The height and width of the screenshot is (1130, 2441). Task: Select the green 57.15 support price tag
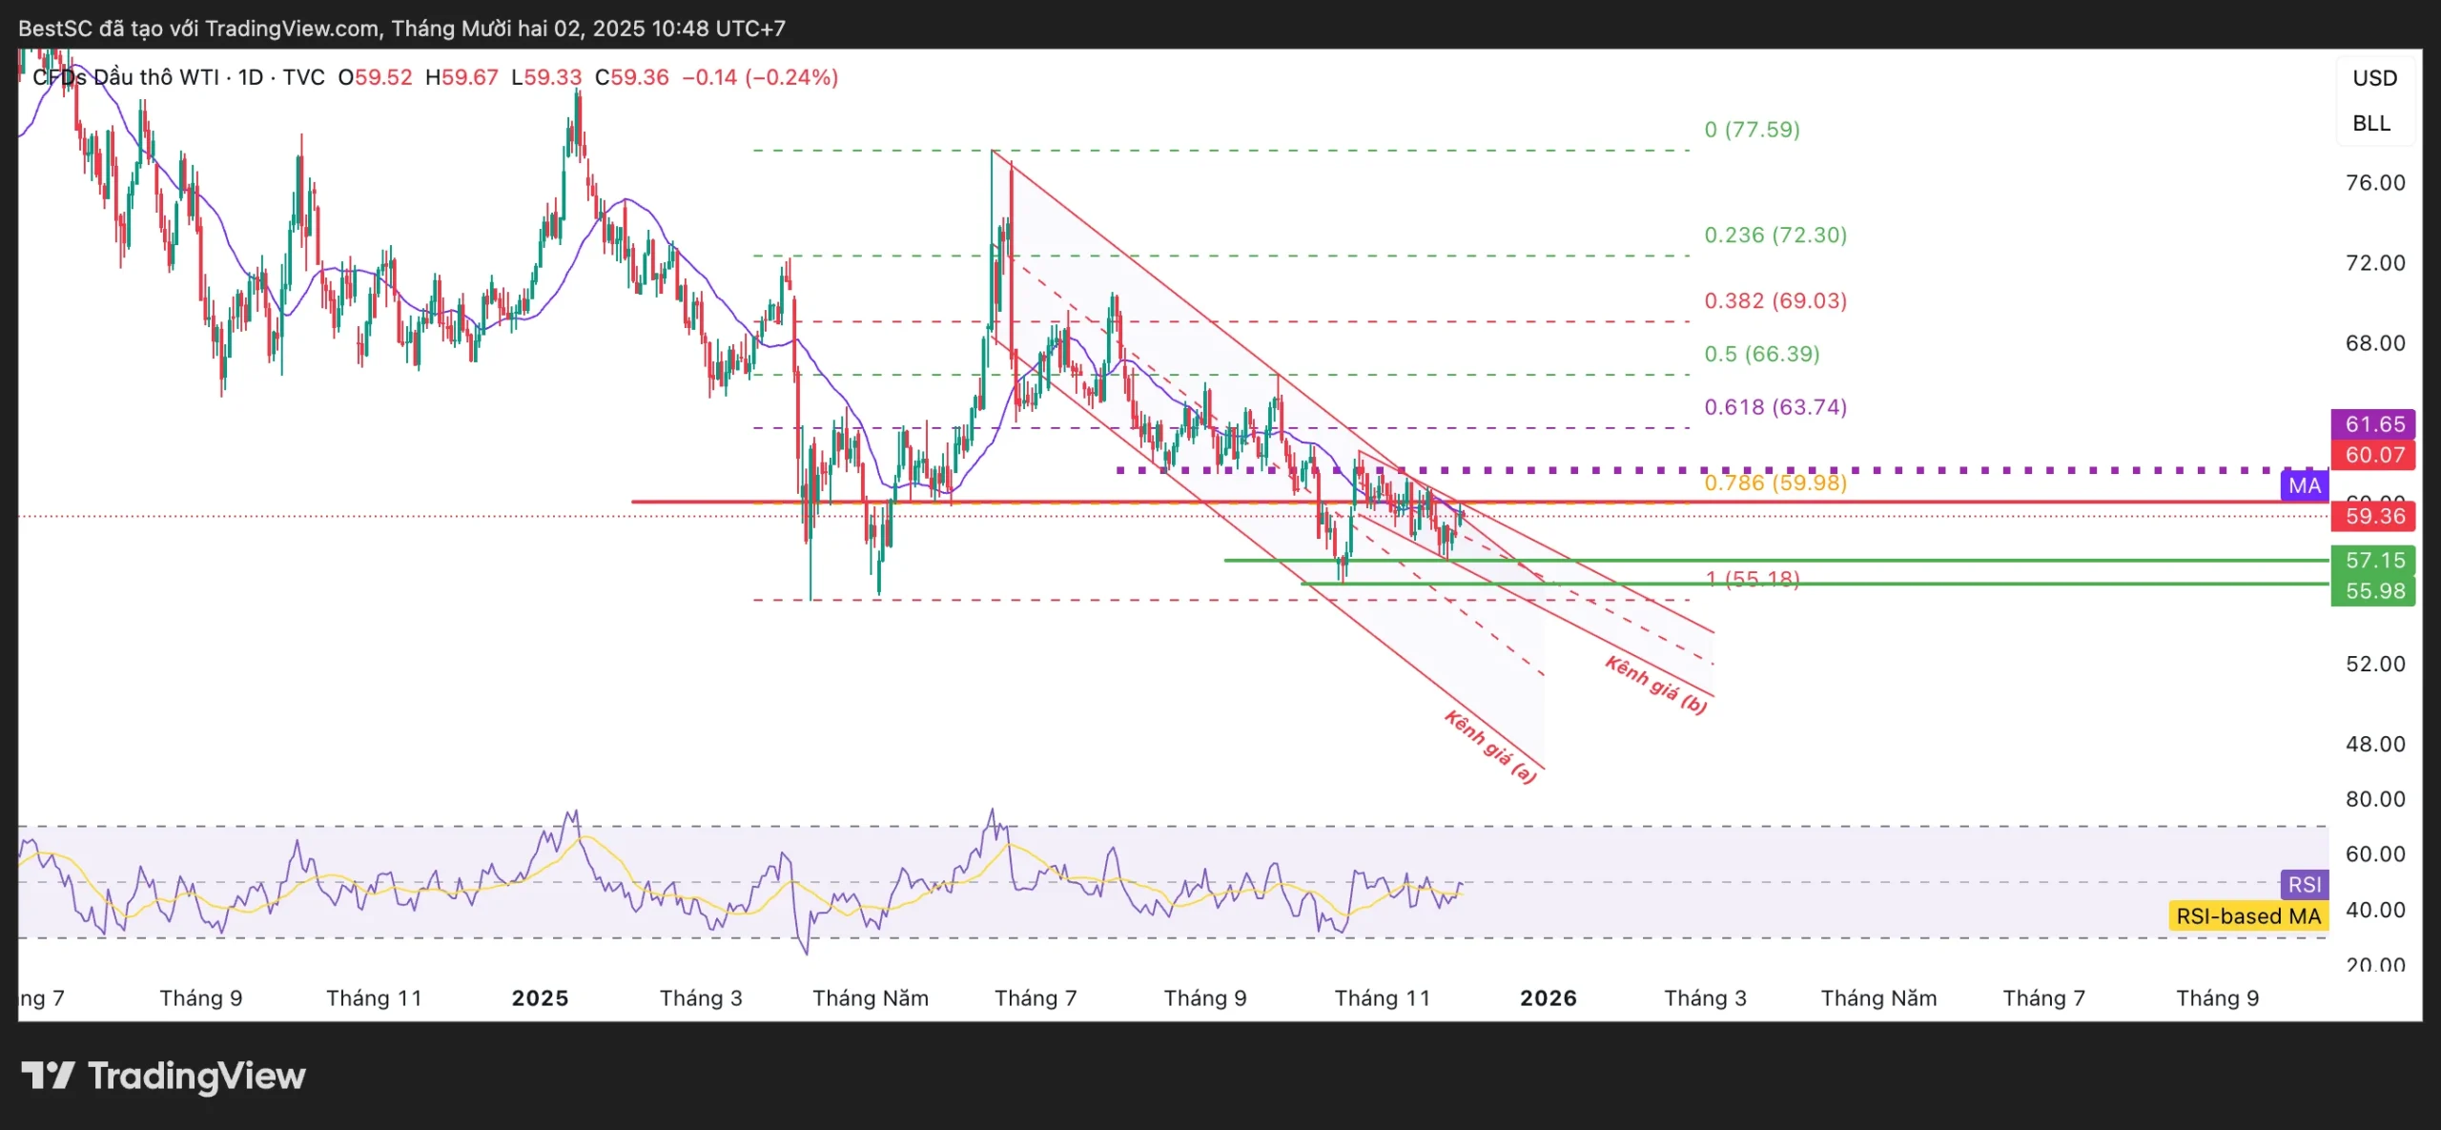(2373, 561)
